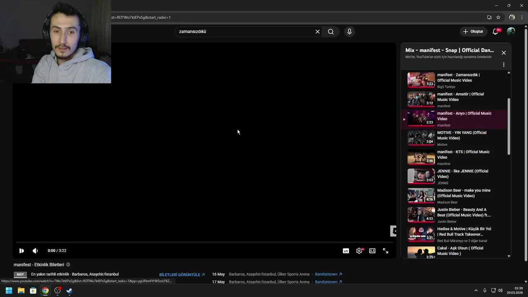The image size is (528, 297).
Task: Open Chrome profile icon
Action: [512, 17]
